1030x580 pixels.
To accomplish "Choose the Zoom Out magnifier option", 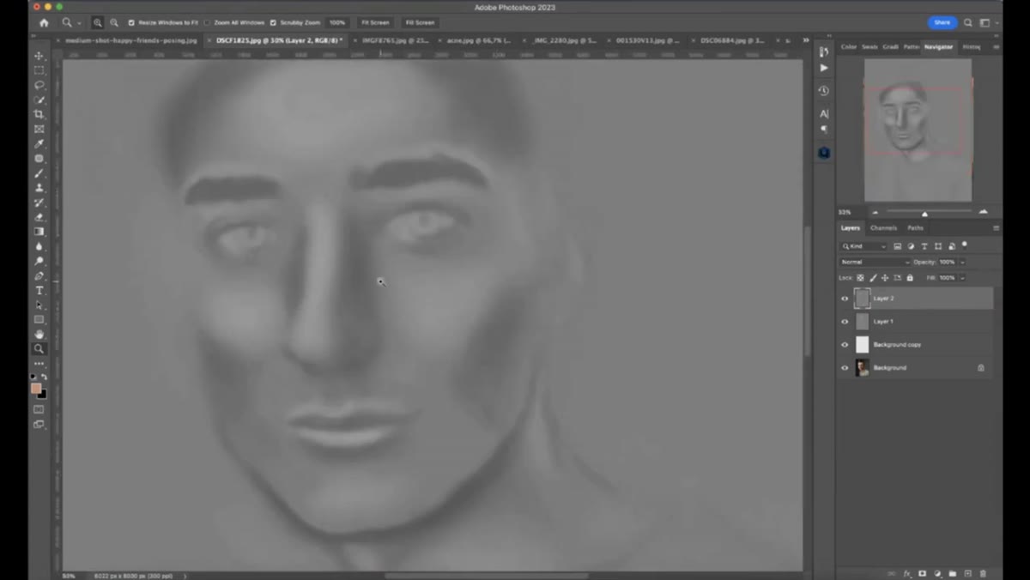I will (x=114, y=22).
